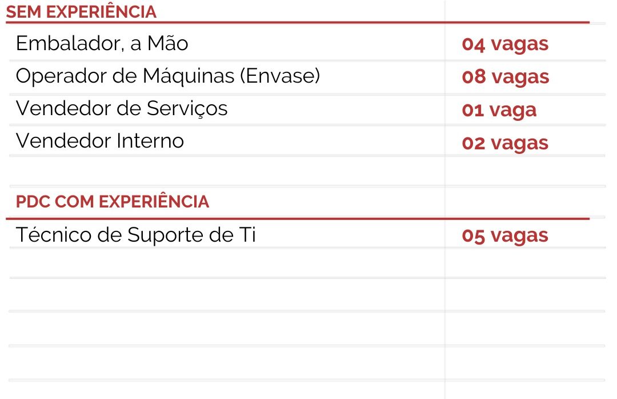The height and width of the screenshot is (399, 617).
Task: Open the Operador de Máquinas (Envase) listing
Action: [167, 76]
